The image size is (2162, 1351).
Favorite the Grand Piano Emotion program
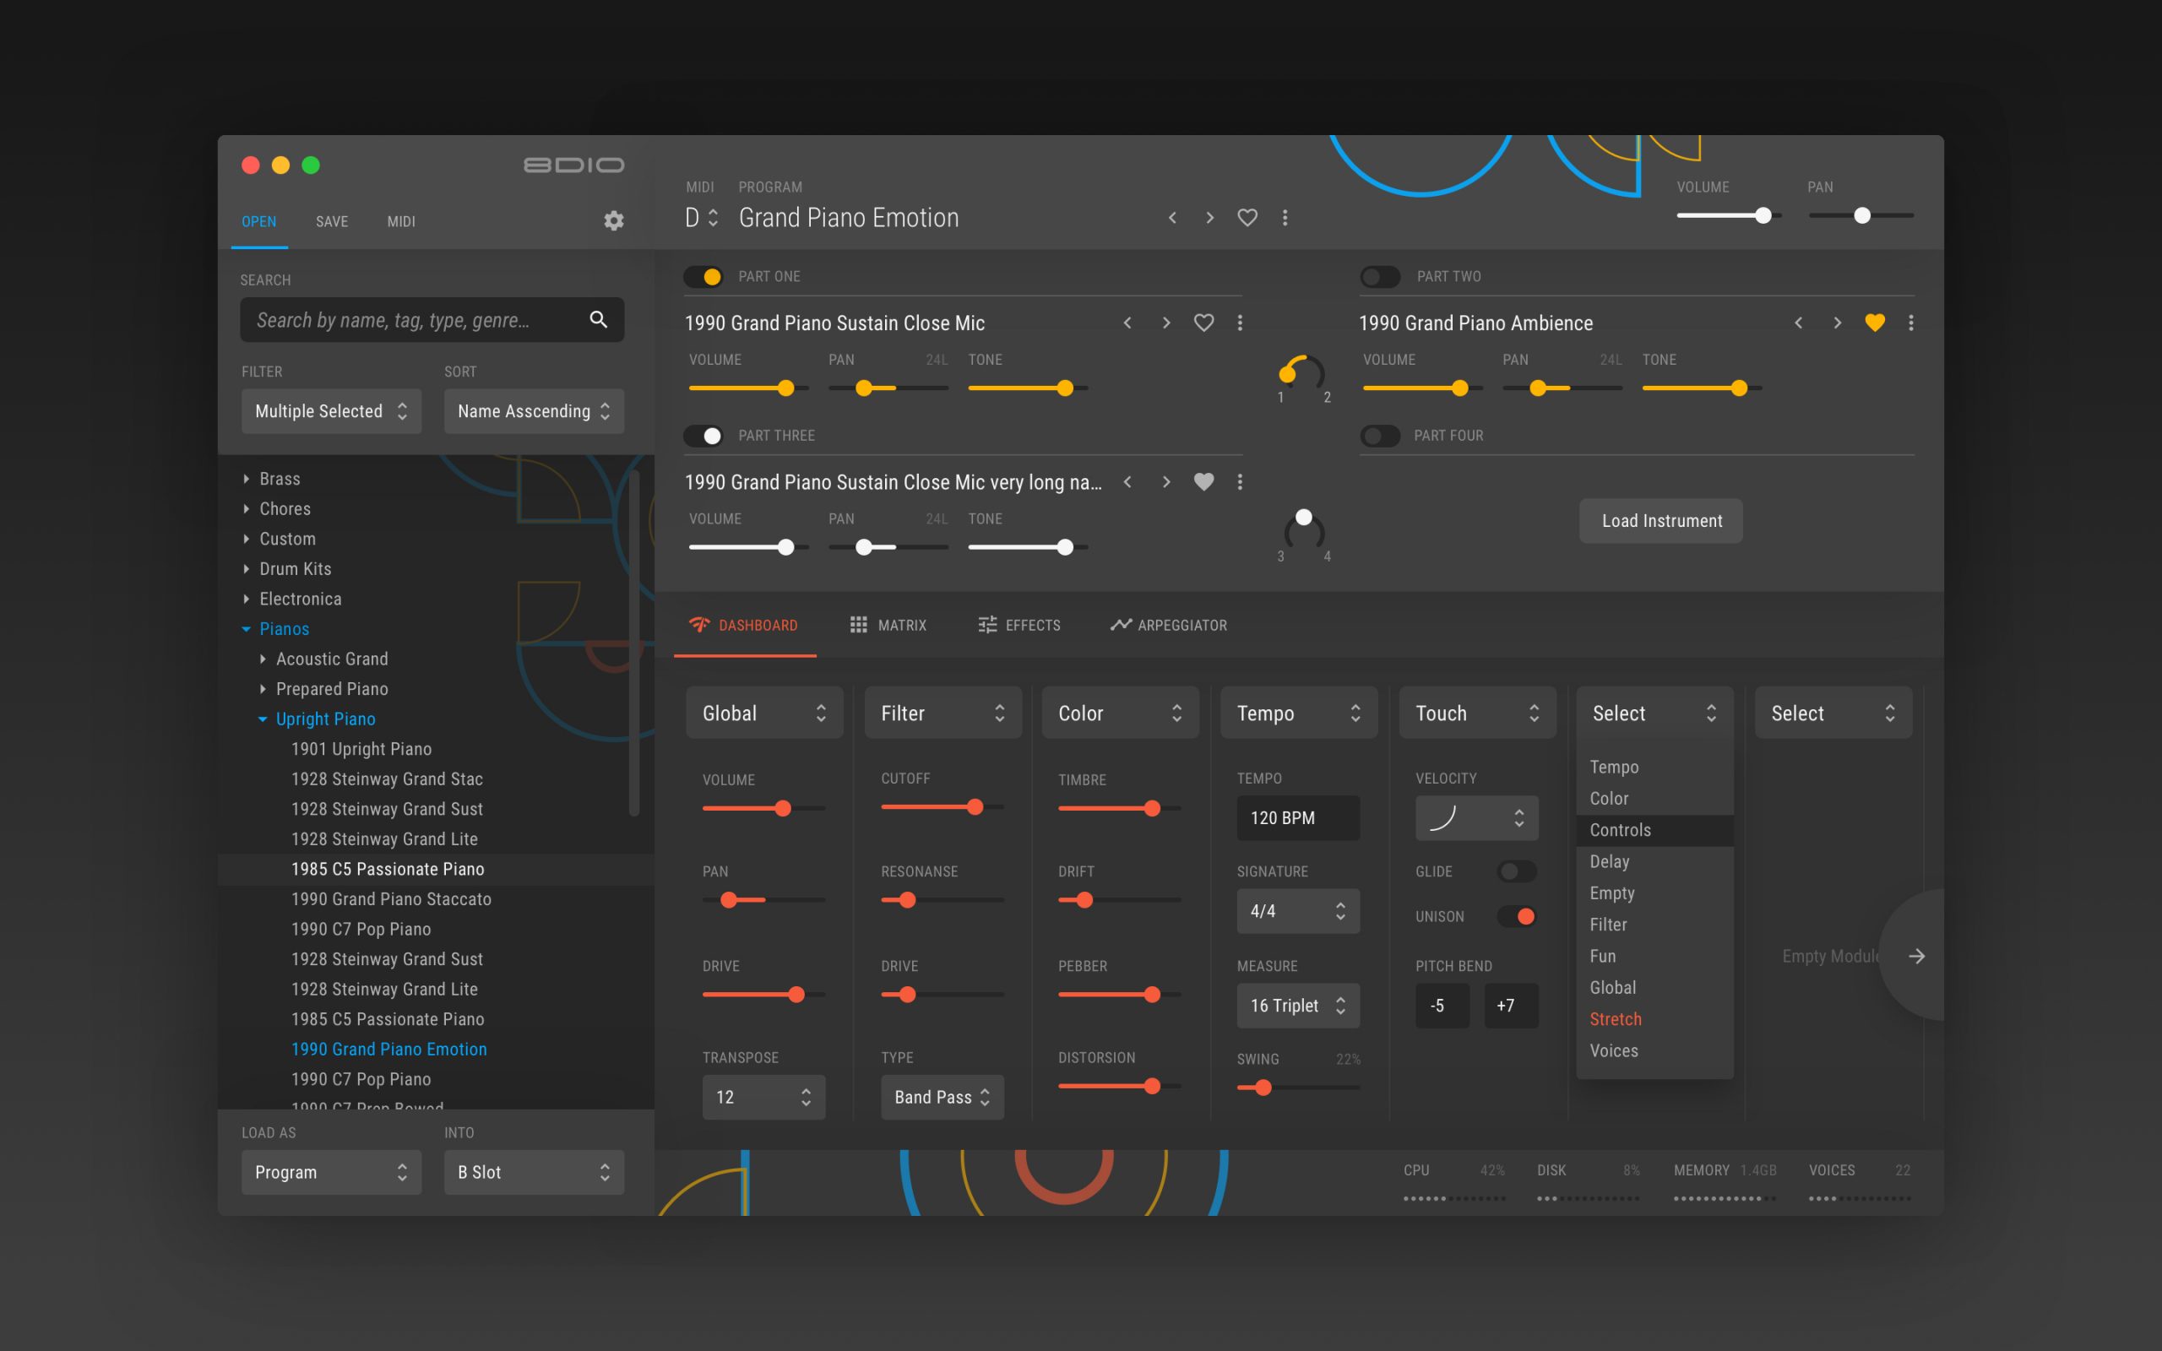(x=1247, y=217)
